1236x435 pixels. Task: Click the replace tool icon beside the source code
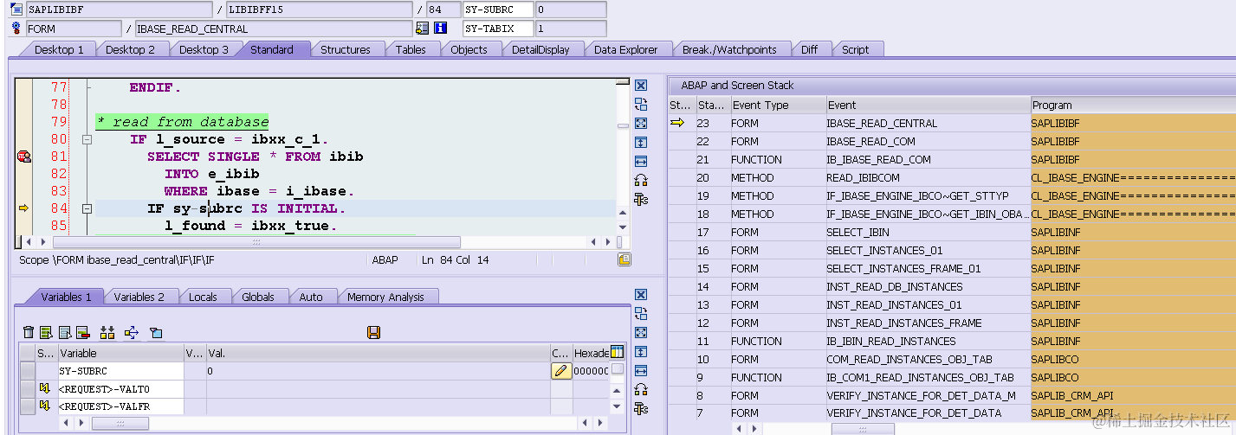click(641, 105)
